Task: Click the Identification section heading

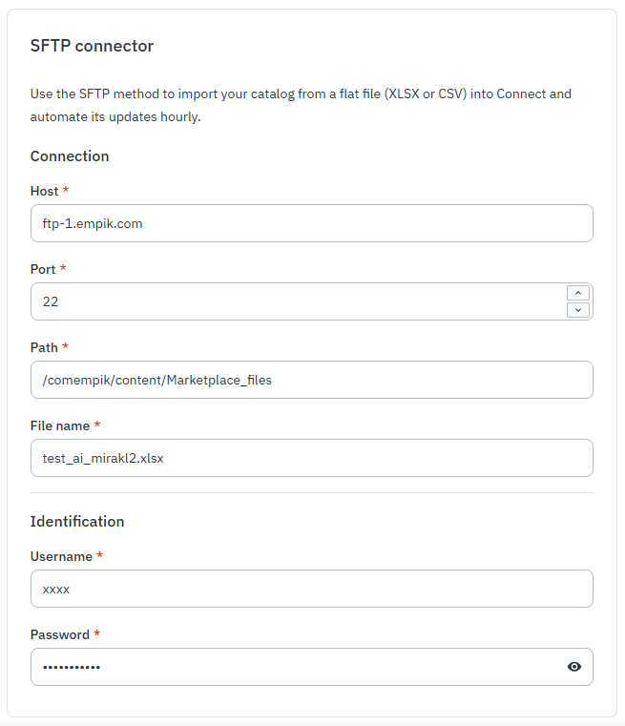Action: click(77, 521)
